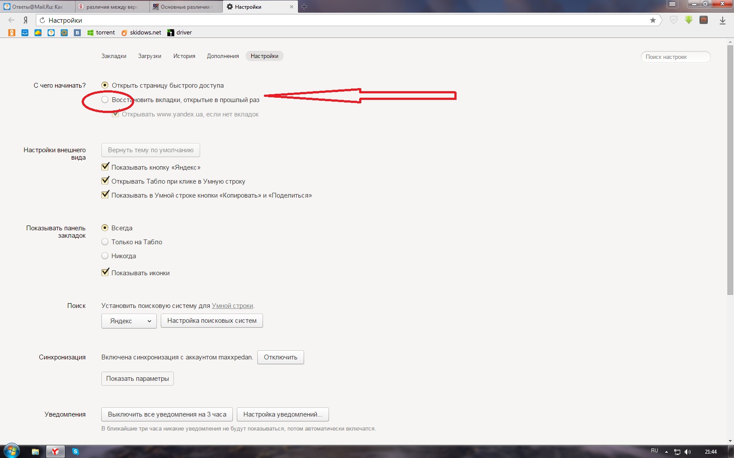Open the browser hamburger menu

click(x=672, y=4)
